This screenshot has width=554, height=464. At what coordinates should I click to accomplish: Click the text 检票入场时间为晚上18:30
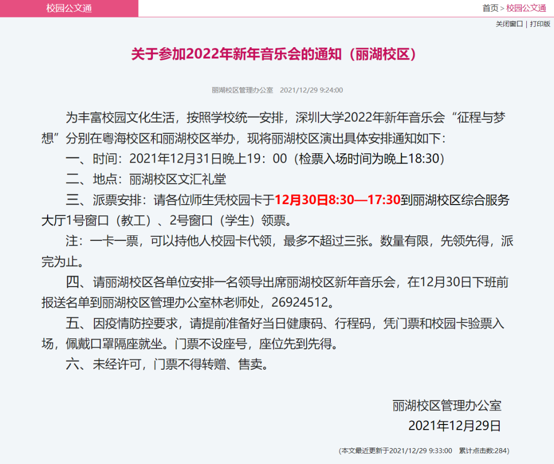368,158
